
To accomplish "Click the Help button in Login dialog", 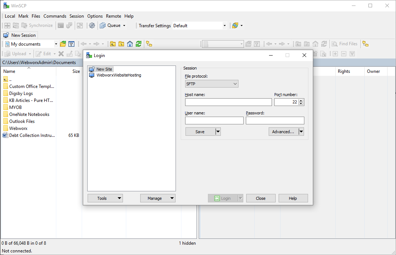I will [293, 198].
